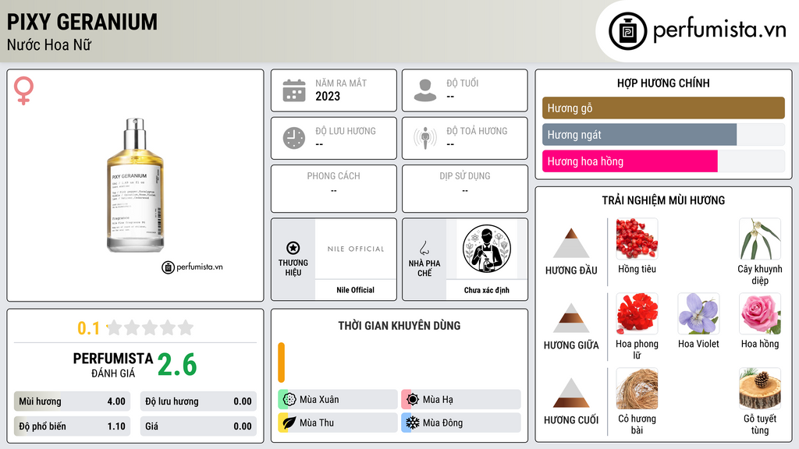Click the 2023 release year value
799x449 pixels.
point(328,96)
